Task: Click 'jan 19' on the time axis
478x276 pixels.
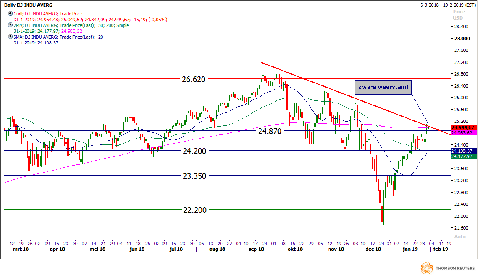Action: coord(410,249)
